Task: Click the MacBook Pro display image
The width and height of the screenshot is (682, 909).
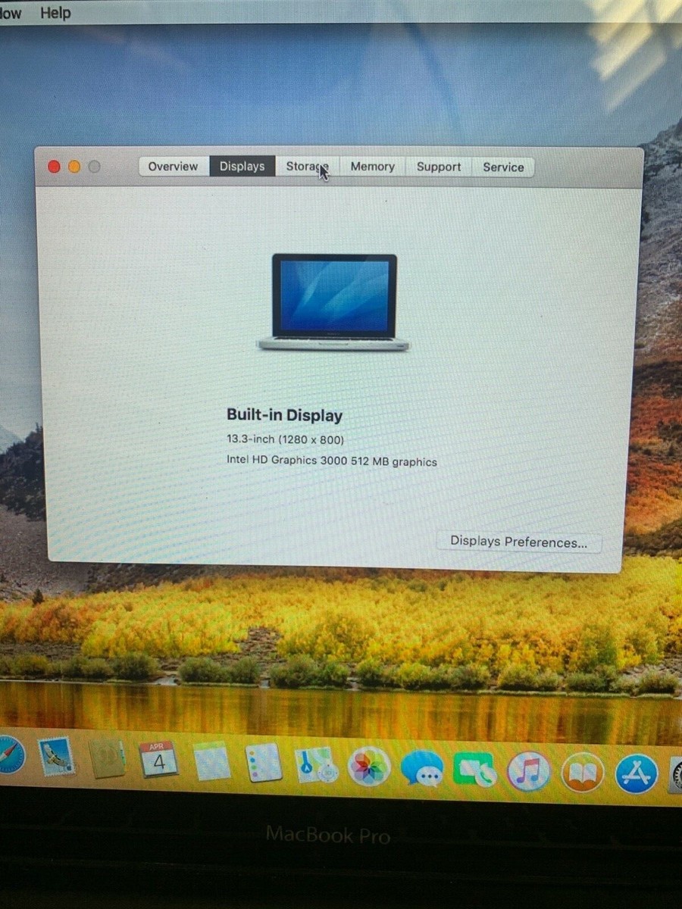Action: click(x=334, y=303)
